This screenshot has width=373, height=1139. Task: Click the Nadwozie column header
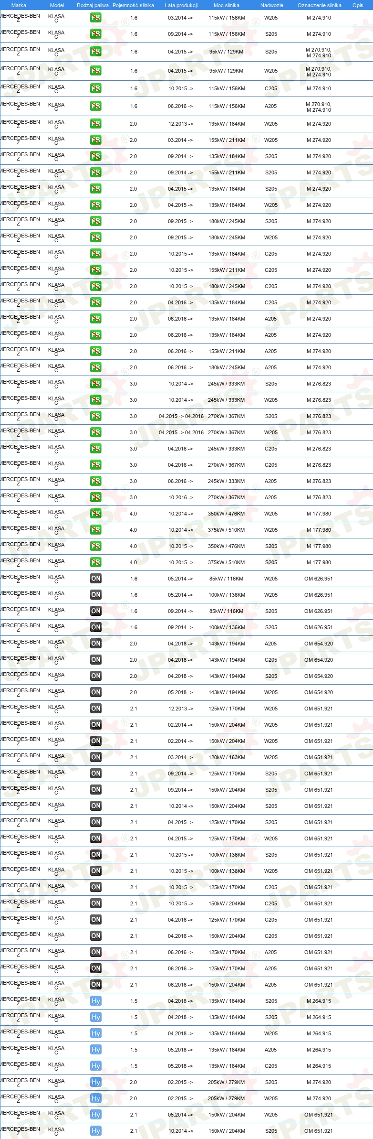271,5
